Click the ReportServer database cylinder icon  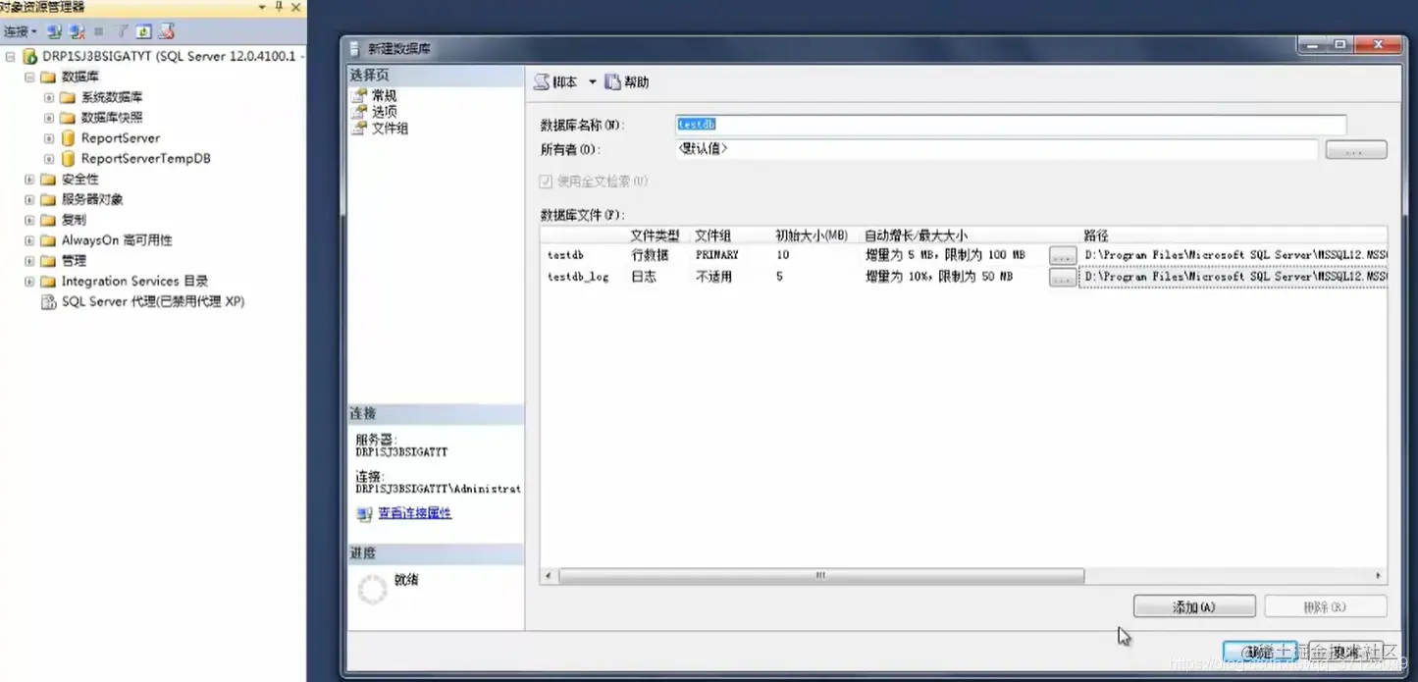pos(68,138)
